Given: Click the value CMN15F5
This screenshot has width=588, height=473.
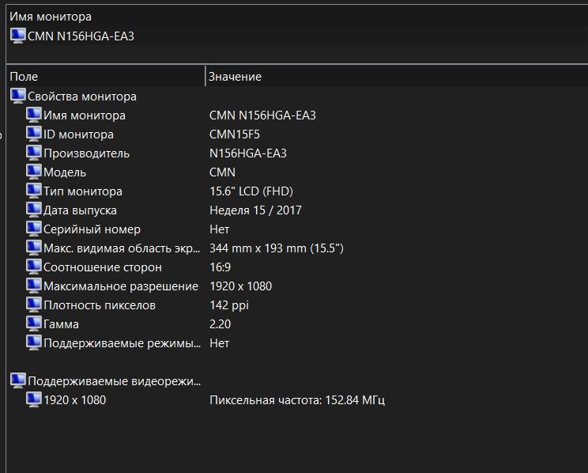Looking at the screenshot, I should pos(235,134).
